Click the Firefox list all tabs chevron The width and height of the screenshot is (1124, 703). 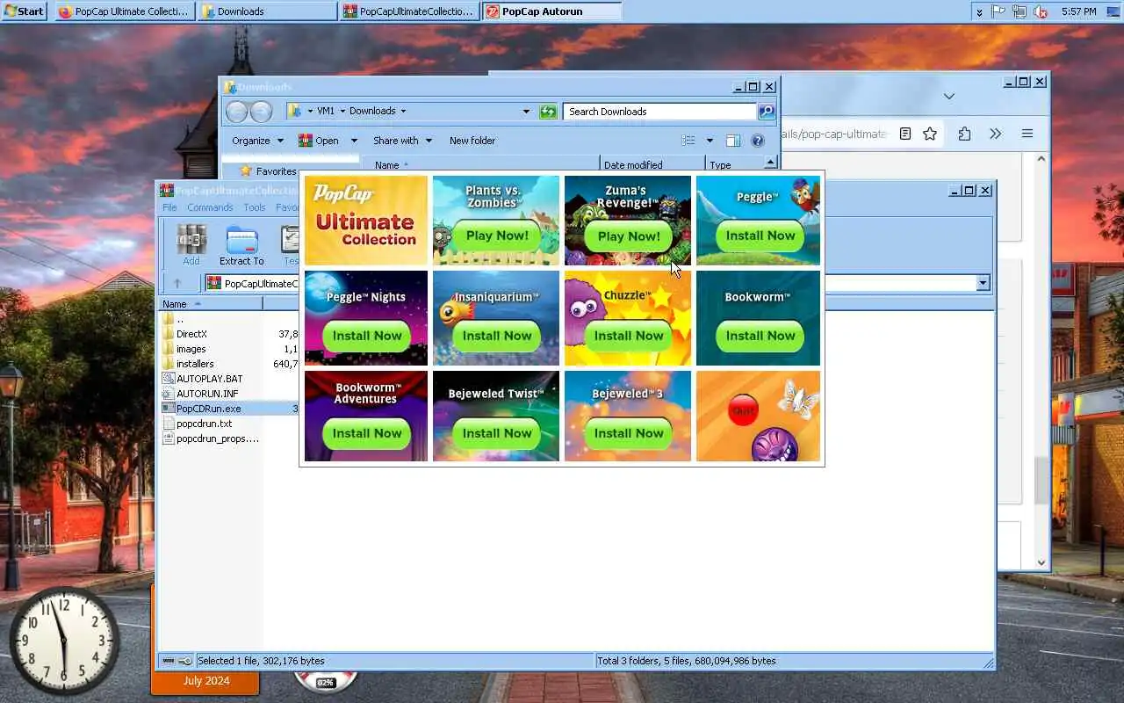pyautogui.click(x=948, y=96)
